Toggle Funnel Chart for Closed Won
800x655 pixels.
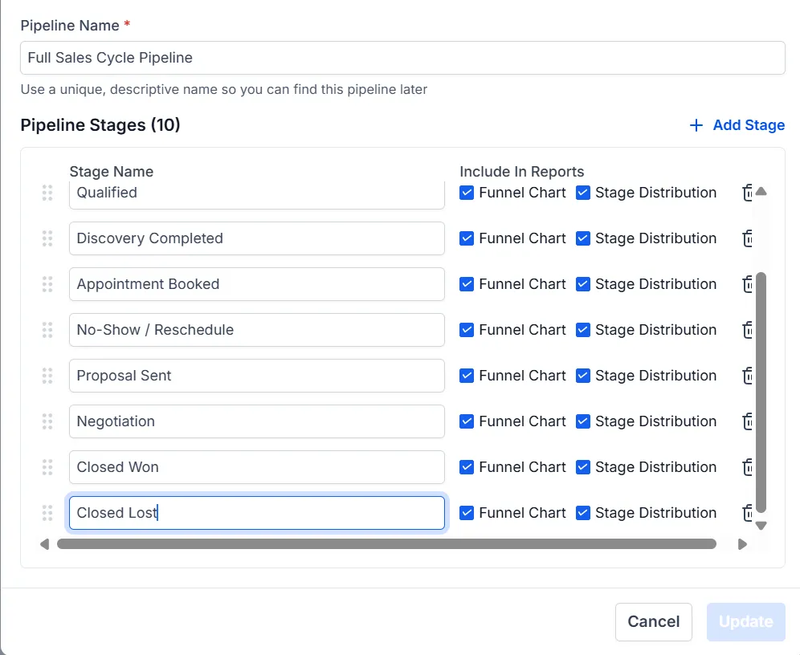[467, 467]
